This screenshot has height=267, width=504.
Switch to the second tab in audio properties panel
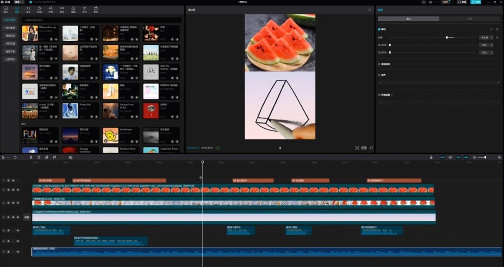click(469, 19)
